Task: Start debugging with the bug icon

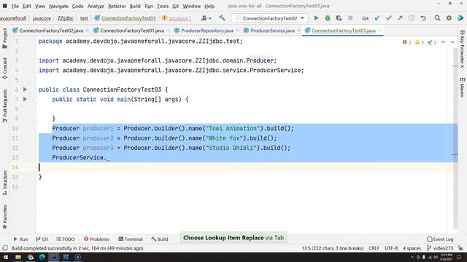Action: (x=328, y=18)
